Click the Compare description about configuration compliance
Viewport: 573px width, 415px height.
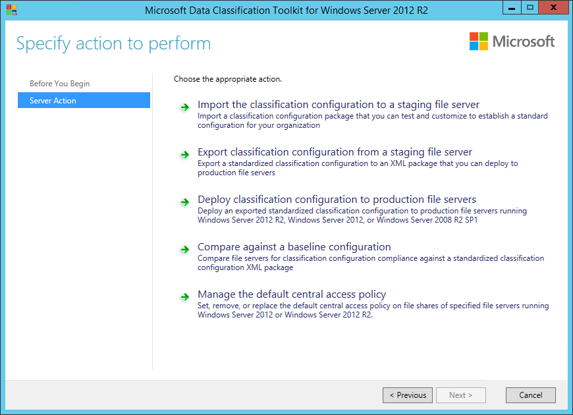(371, 263)
